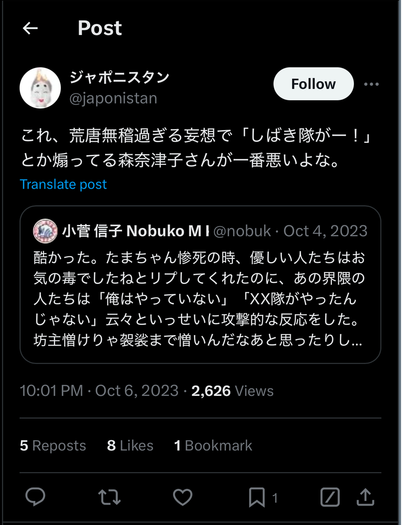Tap the share upload icon
402x525 pixels.
366,497
